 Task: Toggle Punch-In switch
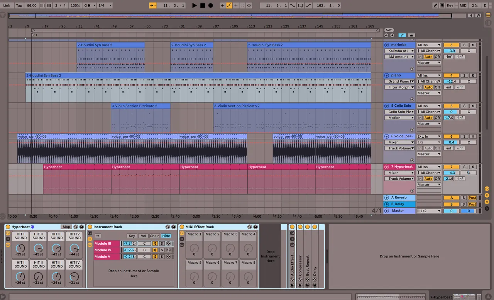[293, 5]
